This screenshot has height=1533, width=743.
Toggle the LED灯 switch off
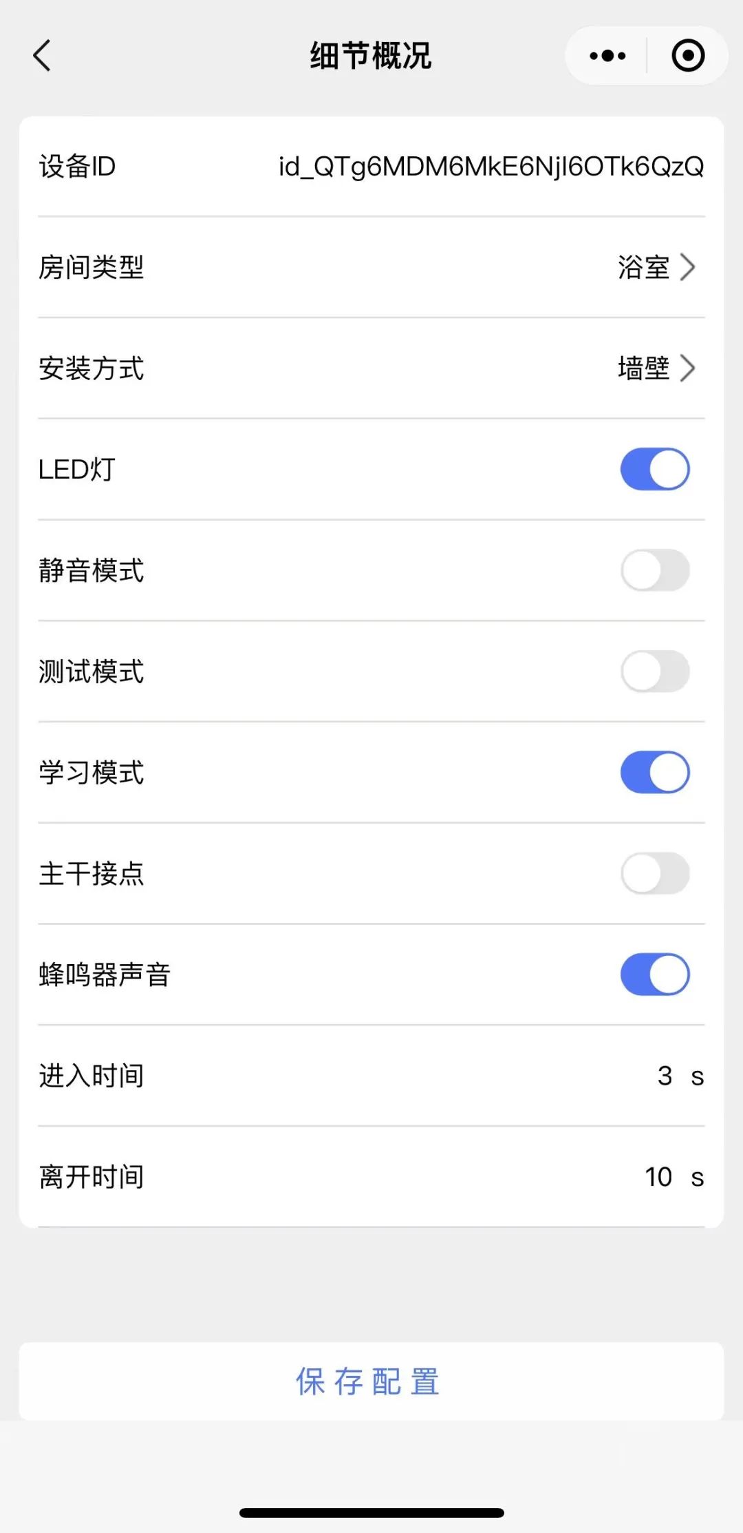655,470
